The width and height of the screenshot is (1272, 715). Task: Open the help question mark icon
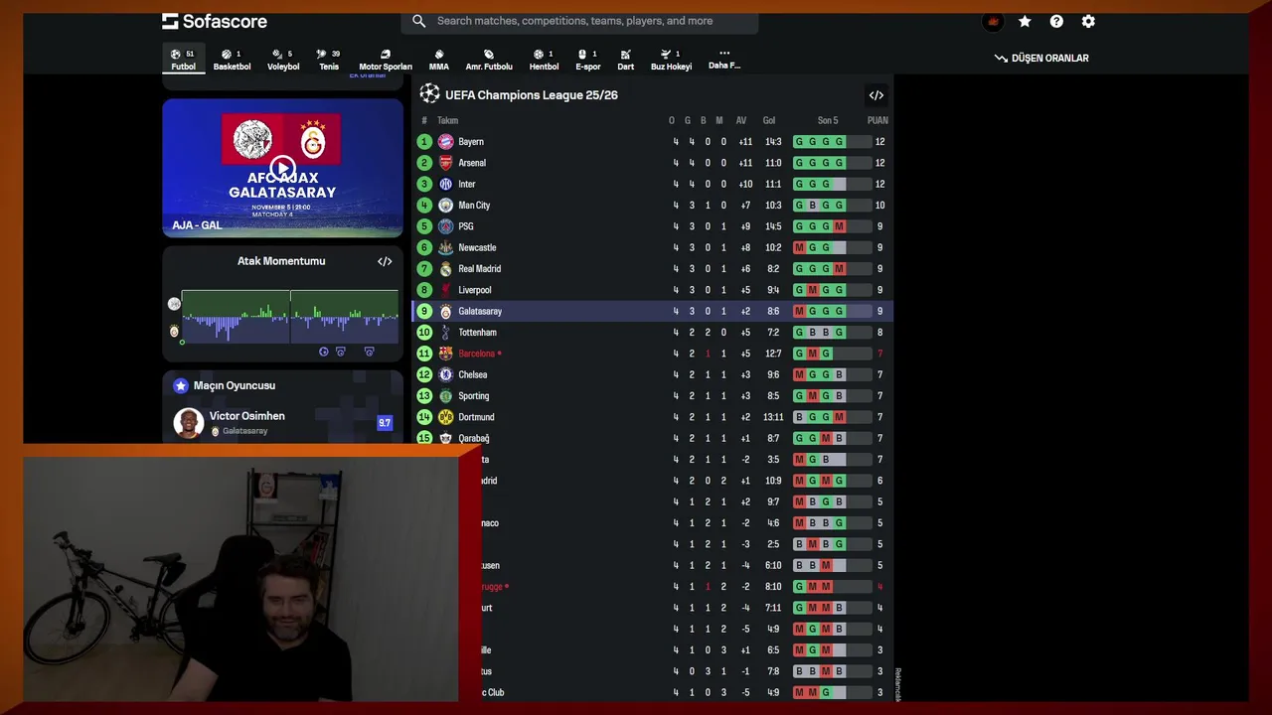tap(1056, 21)
